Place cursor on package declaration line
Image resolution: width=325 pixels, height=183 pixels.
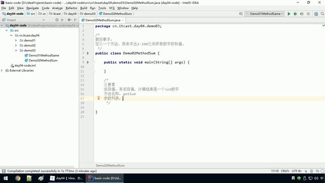tap(128, 26)
